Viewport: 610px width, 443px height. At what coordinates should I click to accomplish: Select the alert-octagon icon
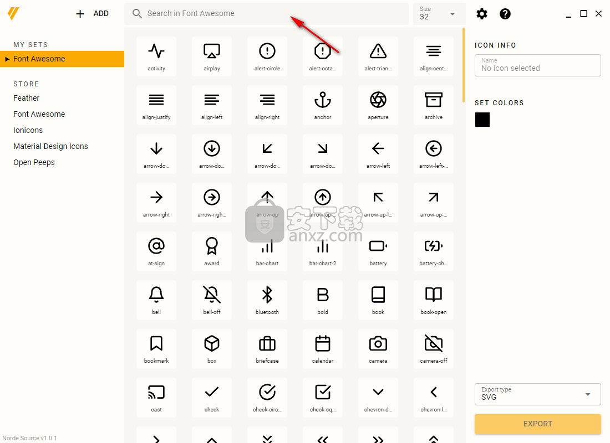point(323,56)
